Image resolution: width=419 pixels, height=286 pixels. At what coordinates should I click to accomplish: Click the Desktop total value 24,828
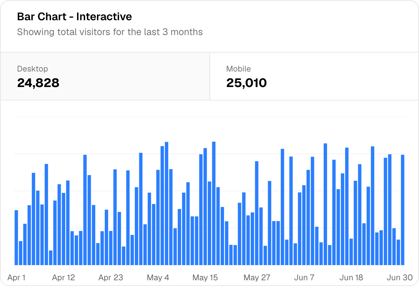[x=38, y=83]
